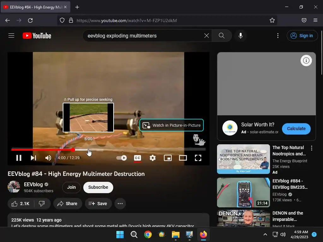Open the YouTube guide hamburger menu
This screenshot has width=323, height=242.
click(11, 36)
